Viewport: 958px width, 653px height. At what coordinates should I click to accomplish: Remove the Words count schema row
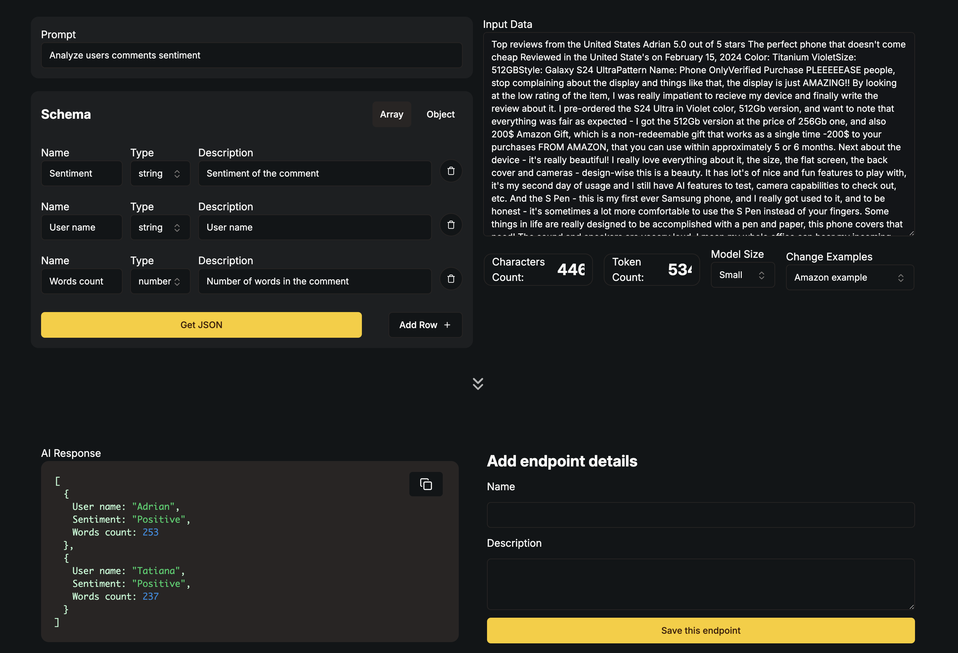[x=450, y=279]
